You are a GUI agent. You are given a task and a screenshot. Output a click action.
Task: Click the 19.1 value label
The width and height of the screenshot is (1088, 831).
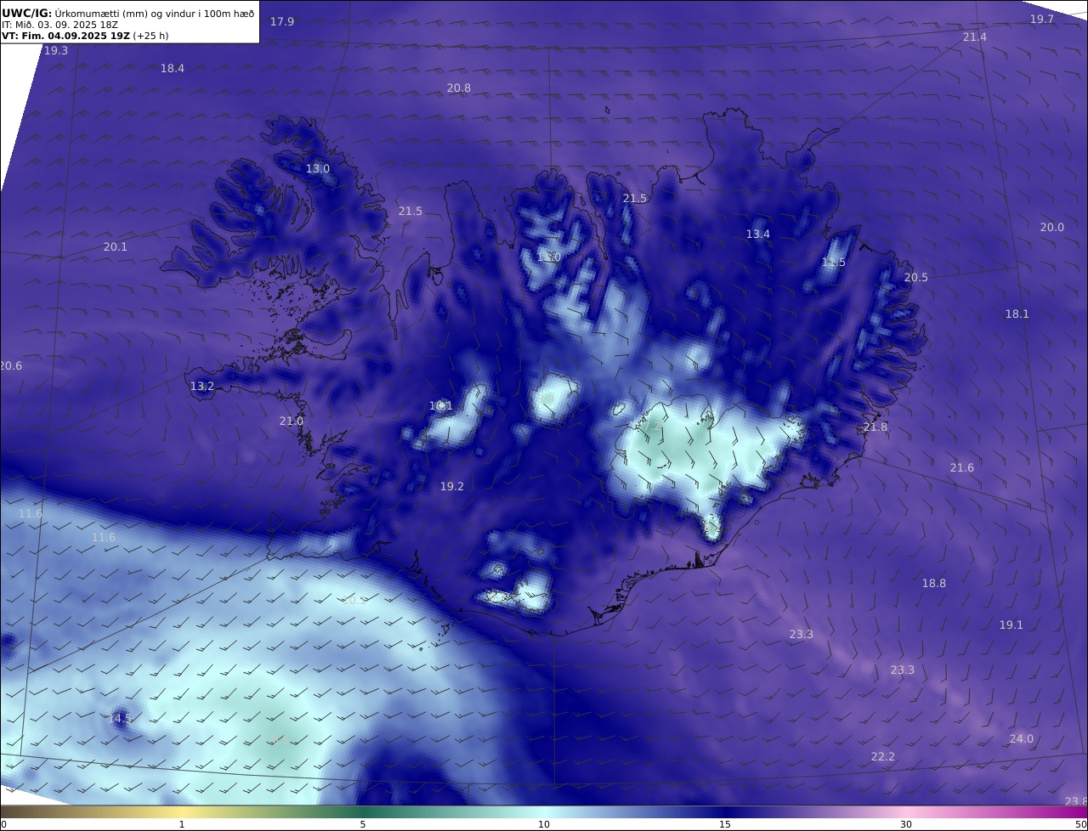1011,625
